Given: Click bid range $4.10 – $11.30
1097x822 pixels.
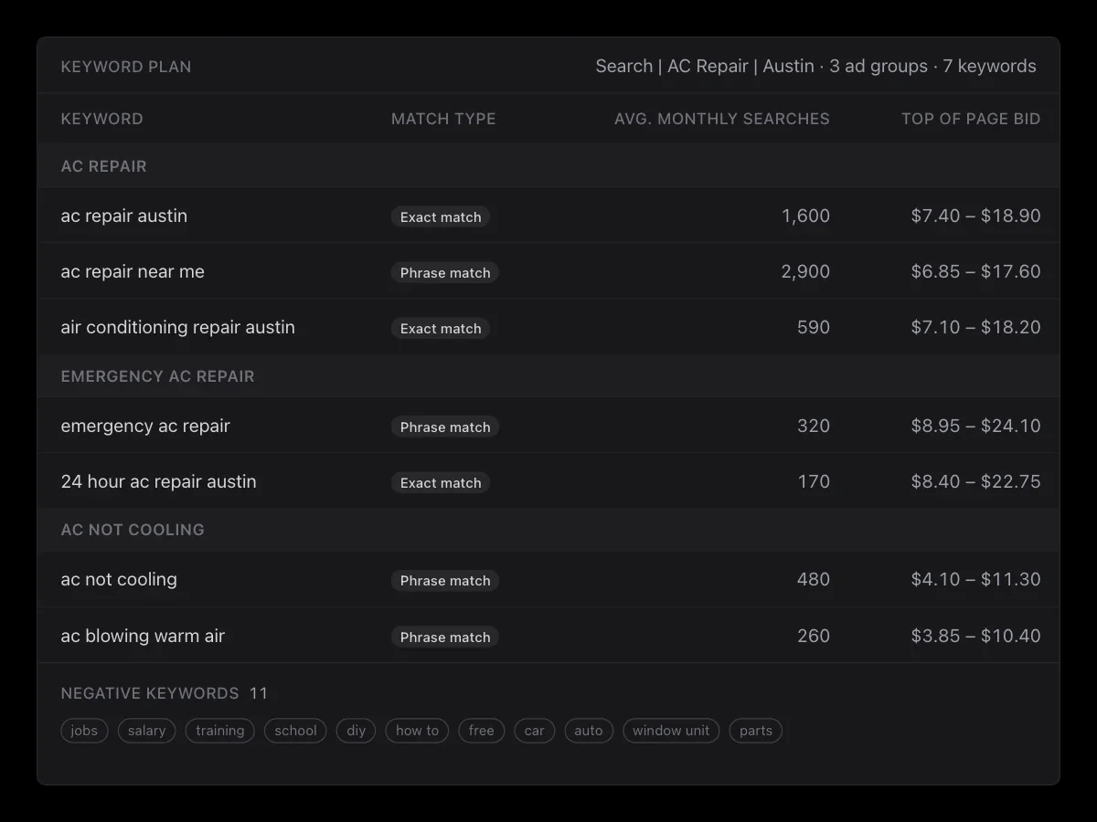Looking at the screenshot, I should 975,580.
